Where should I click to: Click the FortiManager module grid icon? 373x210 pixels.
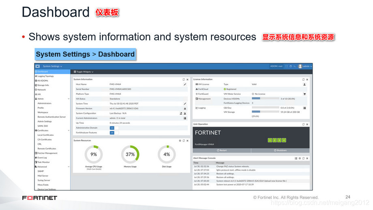click(x=38, y=66)
